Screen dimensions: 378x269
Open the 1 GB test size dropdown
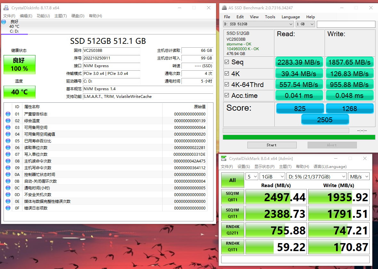(305, 24)
